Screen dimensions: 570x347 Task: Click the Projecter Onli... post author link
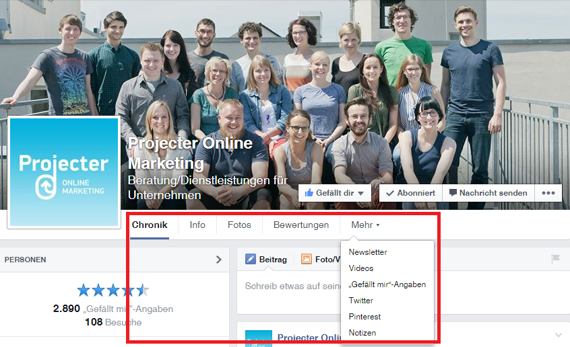[309, 337]
